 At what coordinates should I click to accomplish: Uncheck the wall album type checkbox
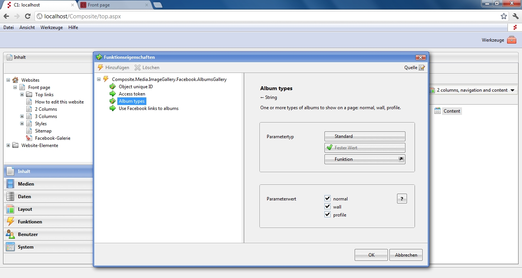tap(327, 207)
